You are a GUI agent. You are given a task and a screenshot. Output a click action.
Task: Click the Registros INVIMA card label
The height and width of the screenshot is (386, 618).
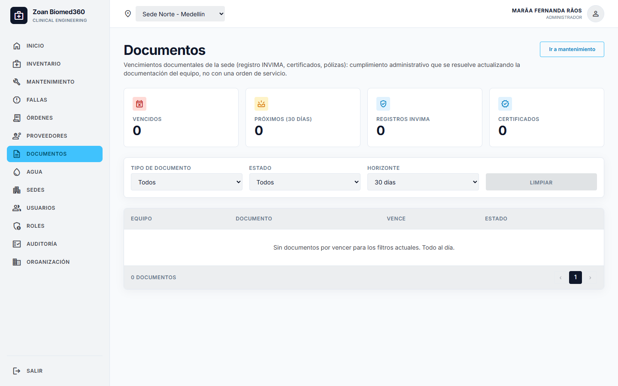[403, 119]
